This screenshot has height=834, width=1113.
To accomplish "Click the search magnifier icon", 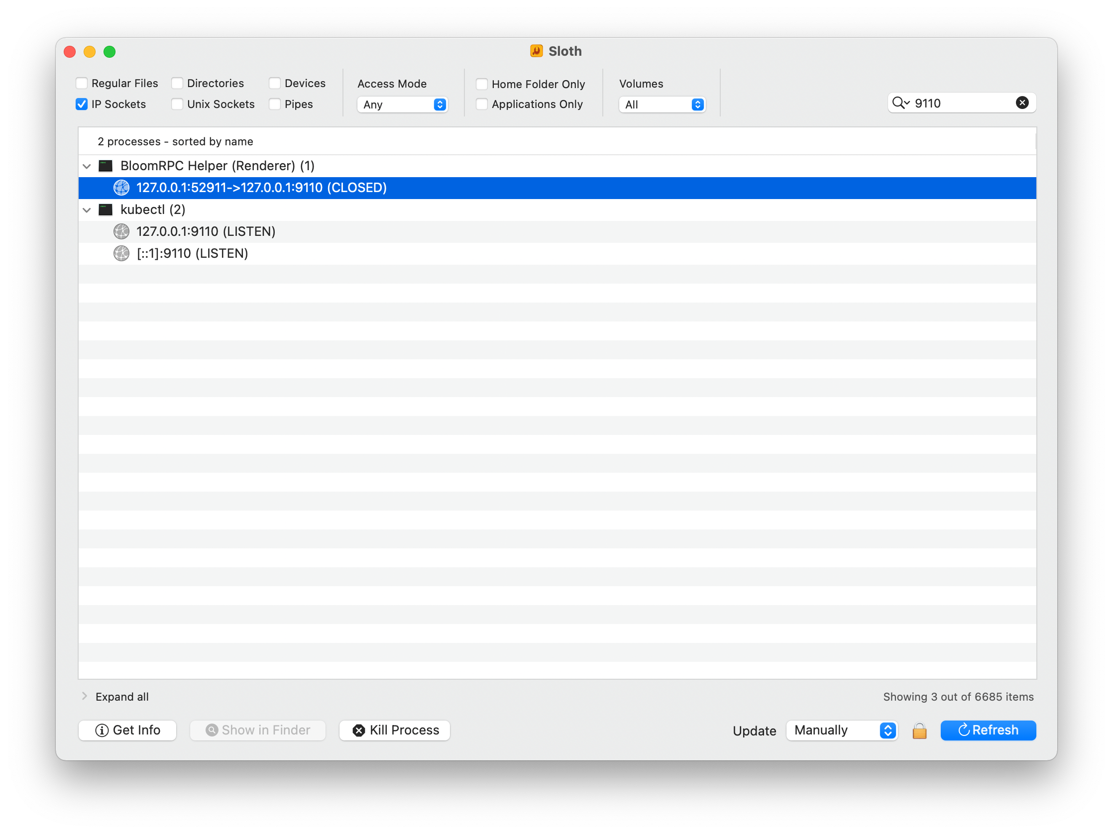I will 899,103.
